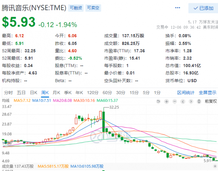Click the 今开 value 6.06
Image resolution: width=218 pixels, height=171 pixels.
[x=72, y=36]
